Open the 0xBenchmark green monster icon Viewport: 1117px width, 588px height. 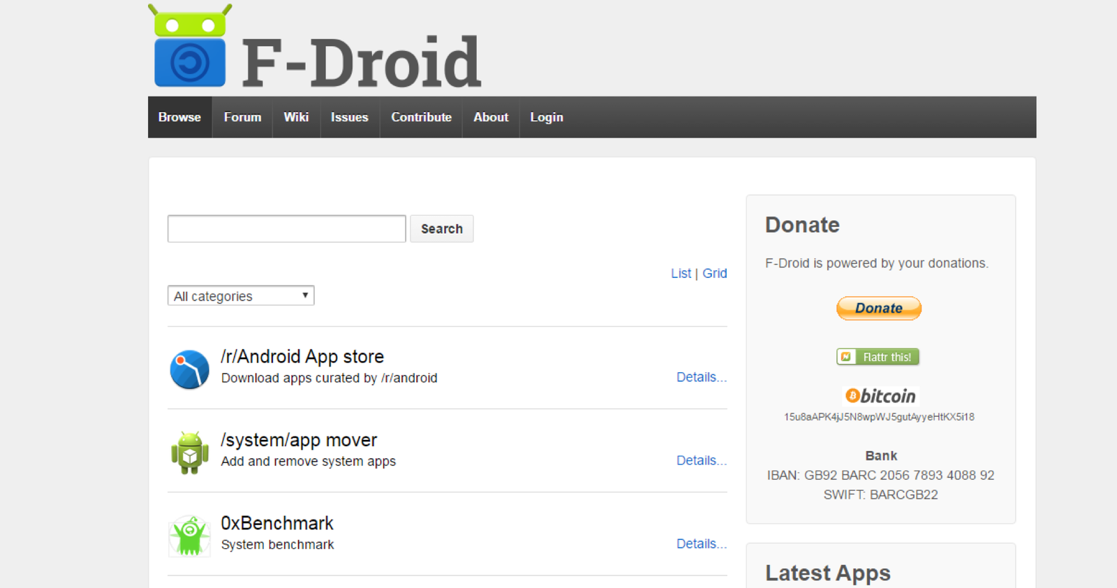click(x=189, y=536)
